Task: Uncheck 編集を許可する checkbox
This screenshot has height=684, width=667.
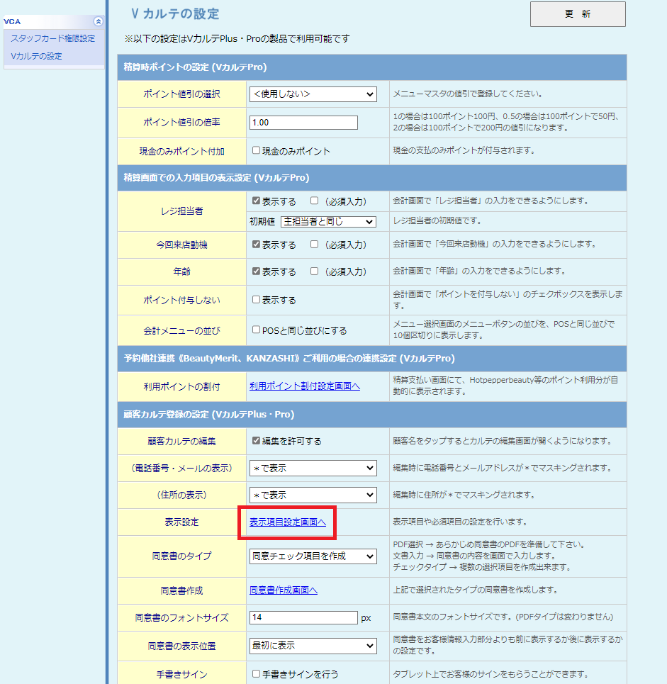Action: pyautogui.click(x=257, y=441)
